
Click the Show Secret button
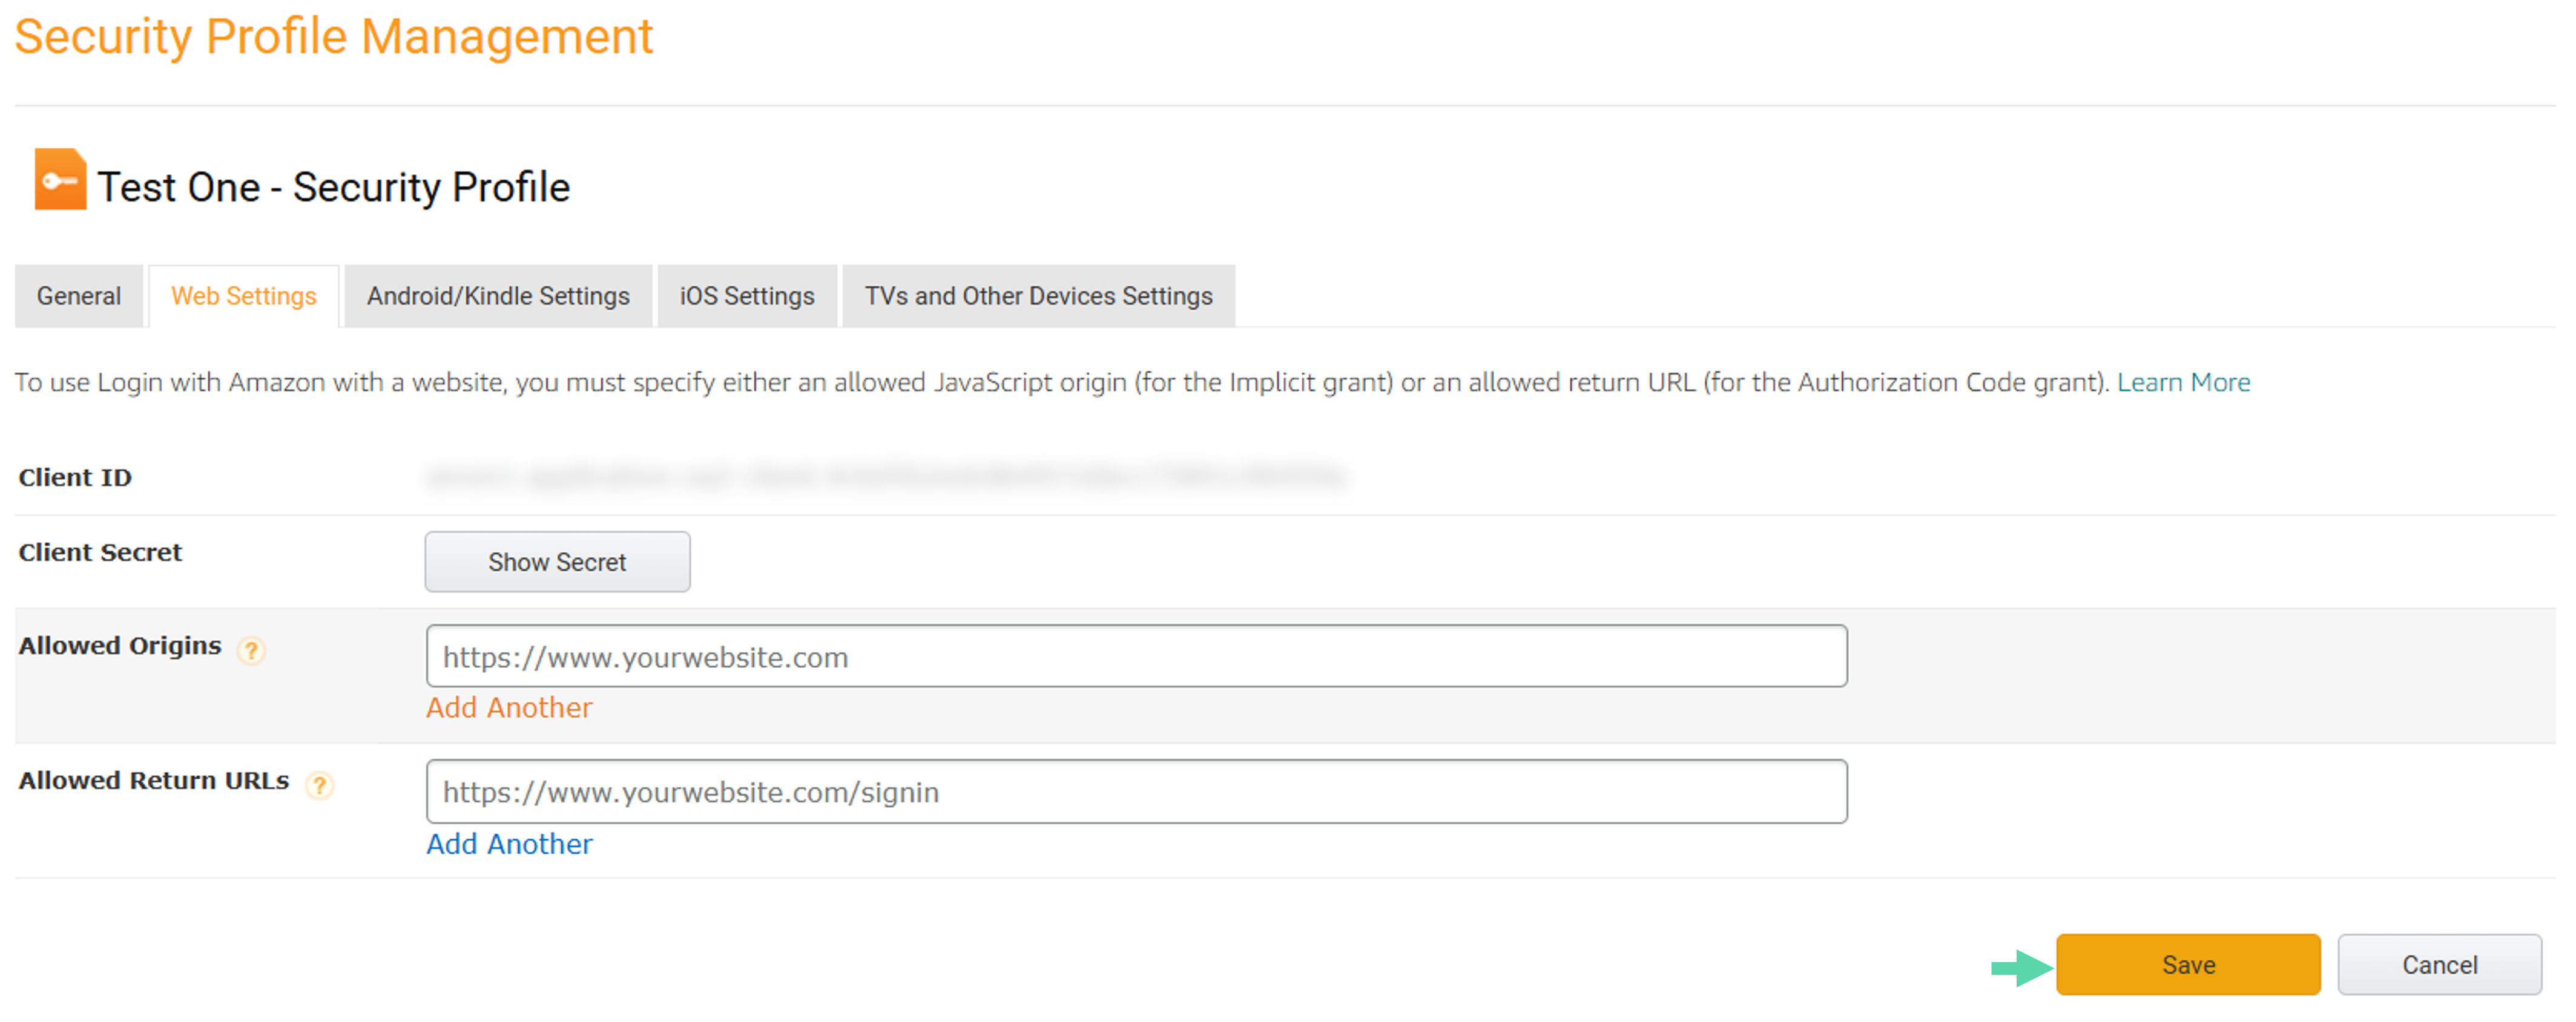tap(557, 562)
